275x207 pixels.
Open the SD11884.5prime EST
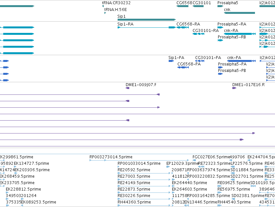click(x=233, y=173)
